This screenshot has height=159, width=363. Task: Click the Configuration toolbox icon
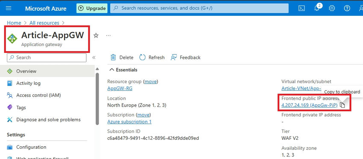click(x=10, y=147)
